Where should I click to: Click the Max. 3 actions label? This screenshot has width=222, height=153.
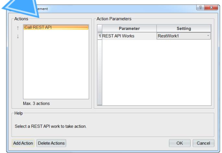[x=36, y=104]
